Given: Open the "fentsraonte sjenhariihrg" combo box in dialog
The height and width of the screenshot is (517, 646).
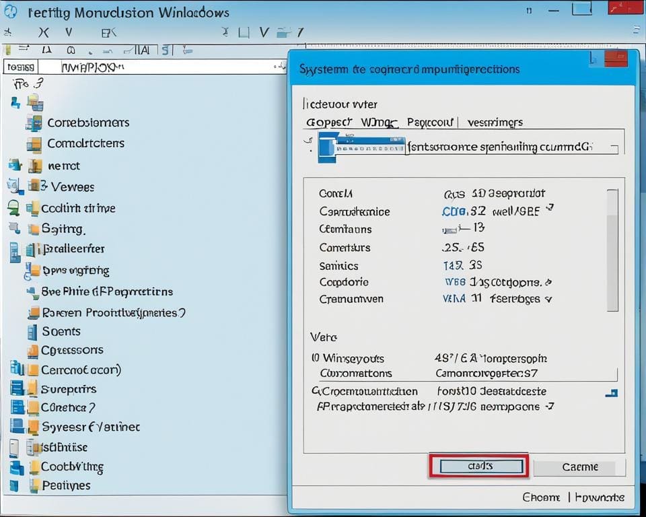Looking at the screenshot, I should pyautogui.click(x=513, y=147).
